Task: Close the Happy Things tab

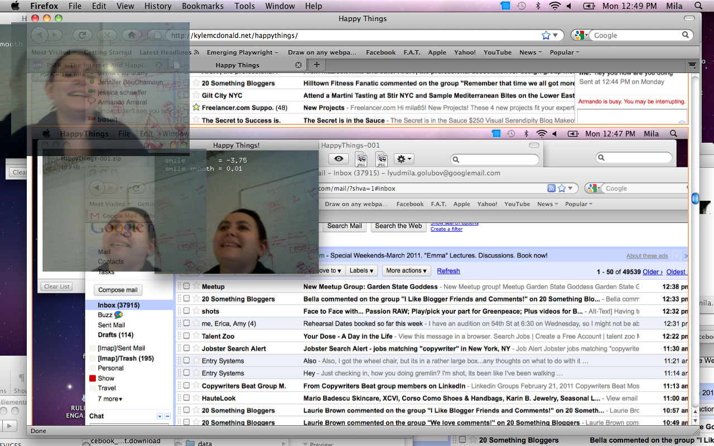Action: tap(298, 65)
